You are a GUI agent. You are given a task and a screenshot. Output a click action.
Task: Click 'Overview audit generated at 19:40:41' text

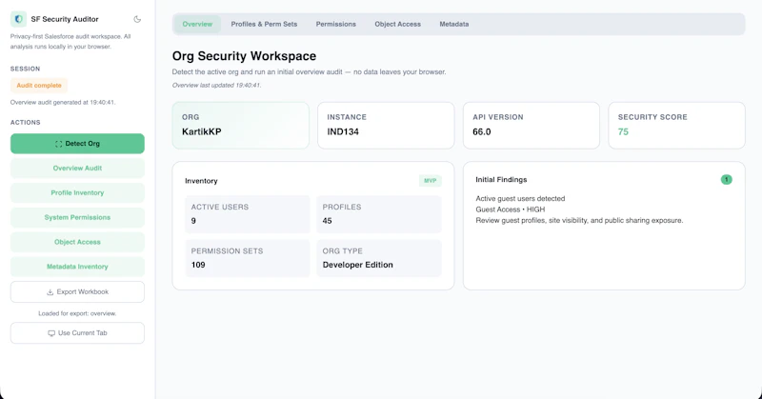coord(63,103)
